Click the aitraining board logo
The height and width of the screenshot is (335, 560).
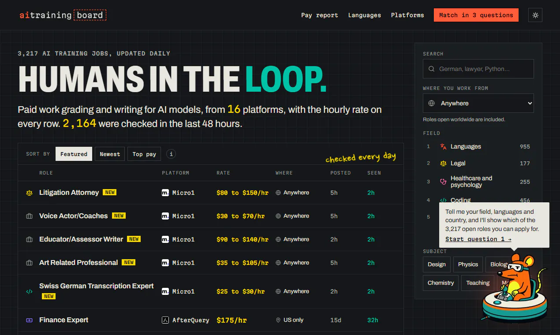click(63, 15)
